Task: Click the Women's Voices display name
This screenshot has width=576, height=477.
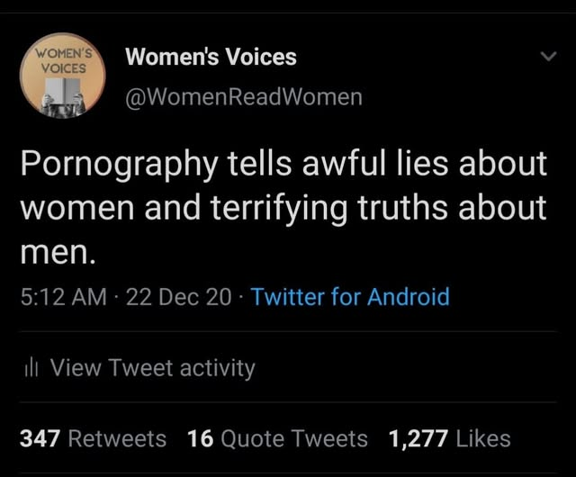Action: pos(211,57)
